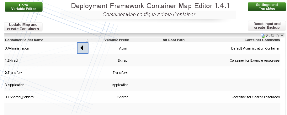
Task: Click the black left-arrow in Administration row
Action: point(83,48)
